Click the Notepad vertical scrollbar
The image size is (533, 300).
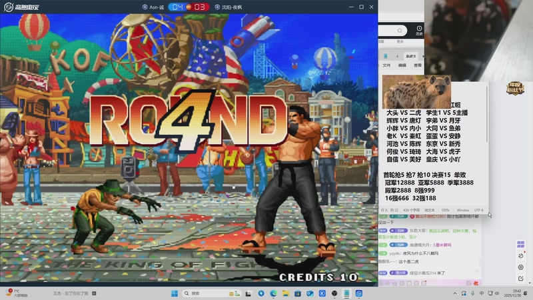tap(486, 114)
